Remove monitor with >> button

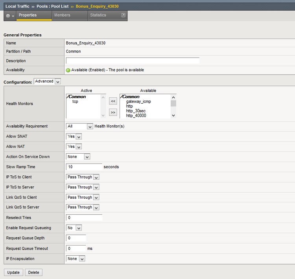point(113,112)
